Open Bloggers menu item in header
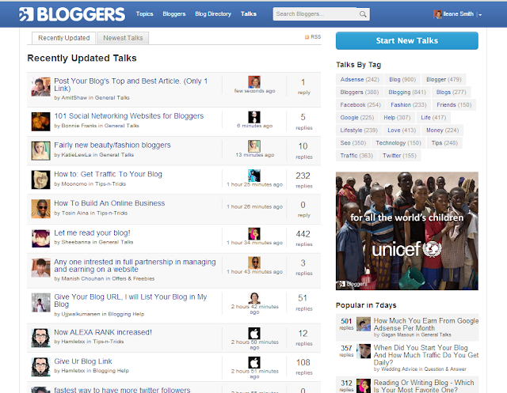 coord(174,14)
